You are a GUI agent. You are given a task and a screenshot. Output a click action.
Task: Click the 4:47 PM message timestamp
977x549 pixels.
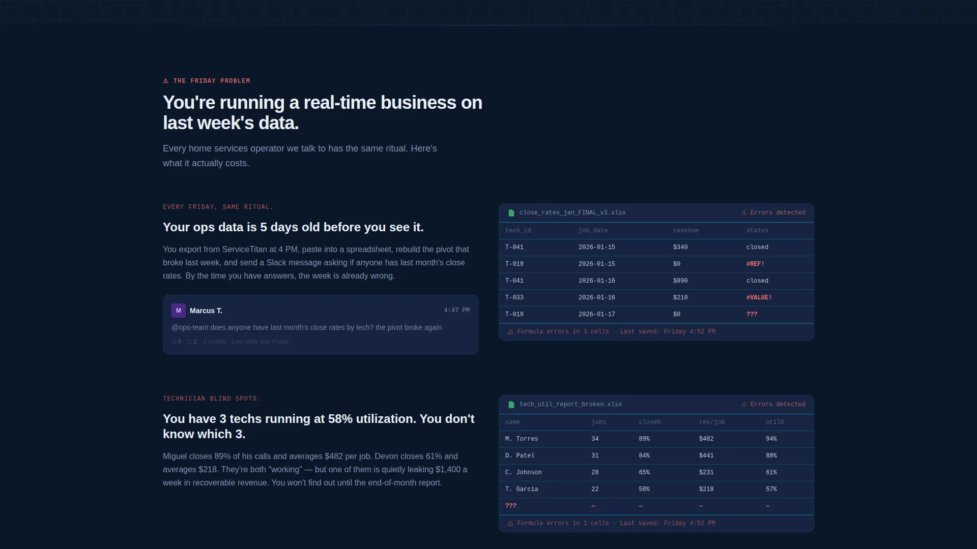point(456,310)
